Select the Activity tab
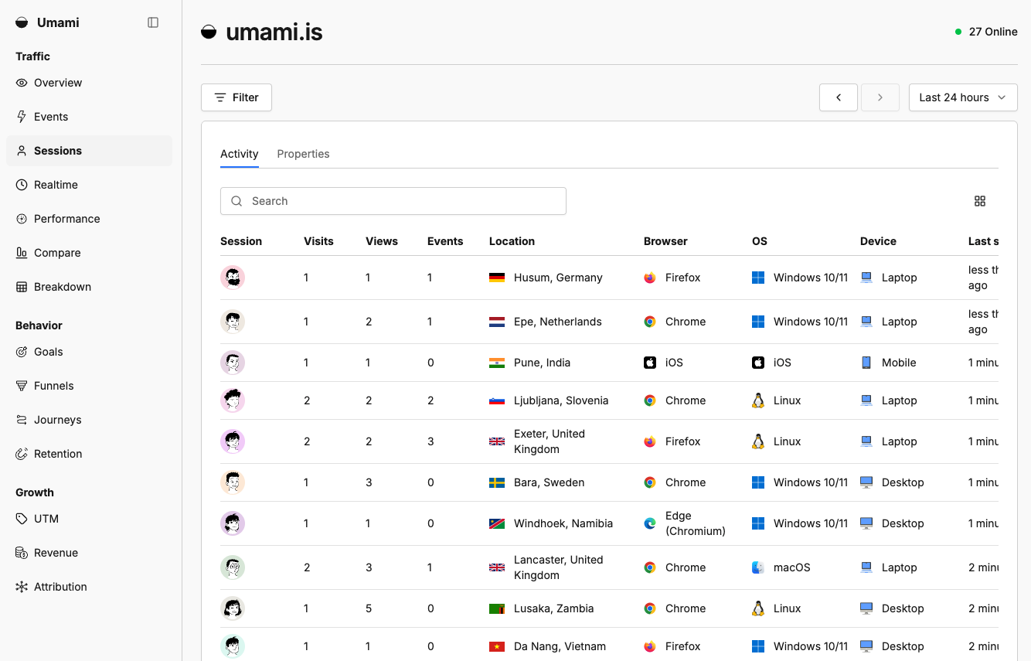The height and width of the screenshot is (661, 1031). [240, 154]
